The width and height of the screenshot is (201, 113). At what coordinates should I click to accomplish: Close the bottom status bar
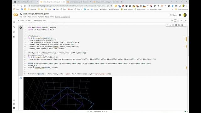click(188, 112)
